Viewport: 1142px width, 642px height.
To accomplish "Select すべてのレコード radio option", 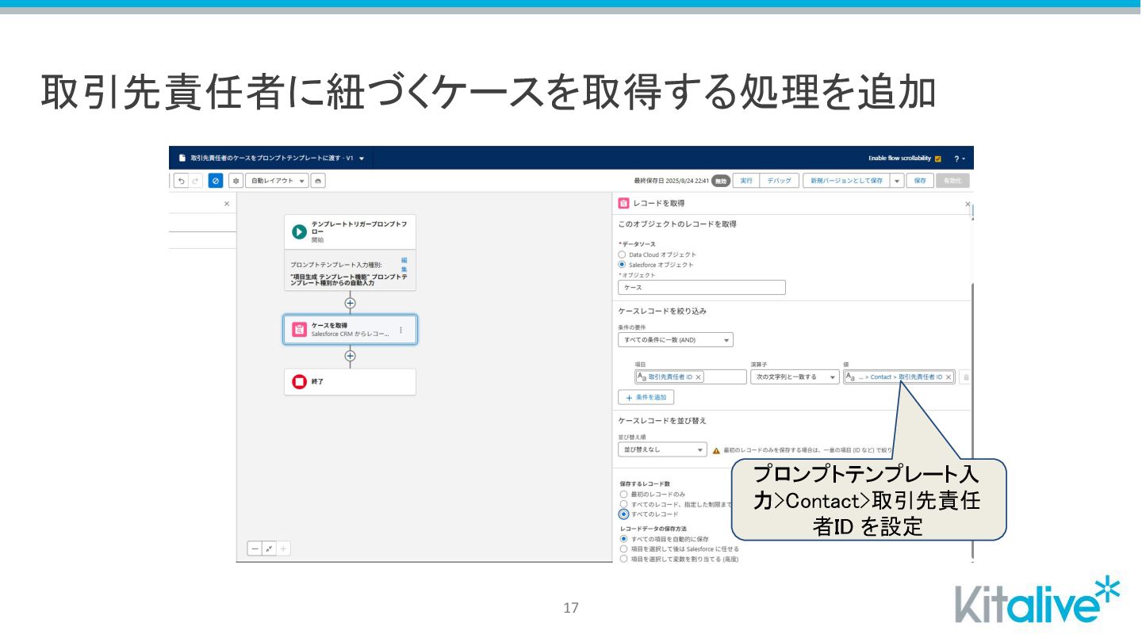I will tap(623, 514).
